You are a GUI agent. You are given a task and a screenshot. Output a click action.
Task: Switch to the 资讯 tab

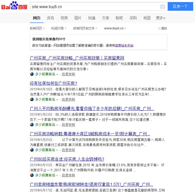50,18
